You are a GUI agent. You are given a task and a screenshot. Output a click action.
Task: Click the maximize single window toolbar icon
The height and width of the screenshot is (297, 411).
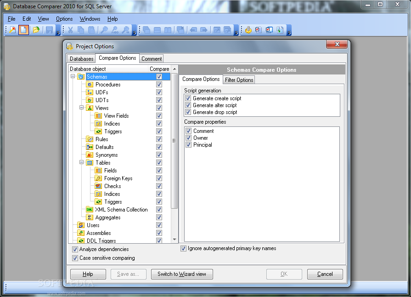[x=217, y=30]
